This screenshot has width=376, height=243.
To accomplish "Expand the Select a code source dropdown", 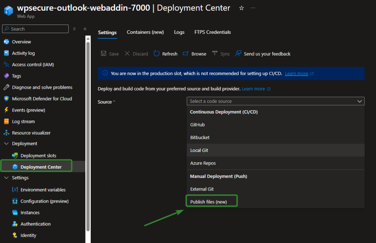I will [x=275, y=101].
